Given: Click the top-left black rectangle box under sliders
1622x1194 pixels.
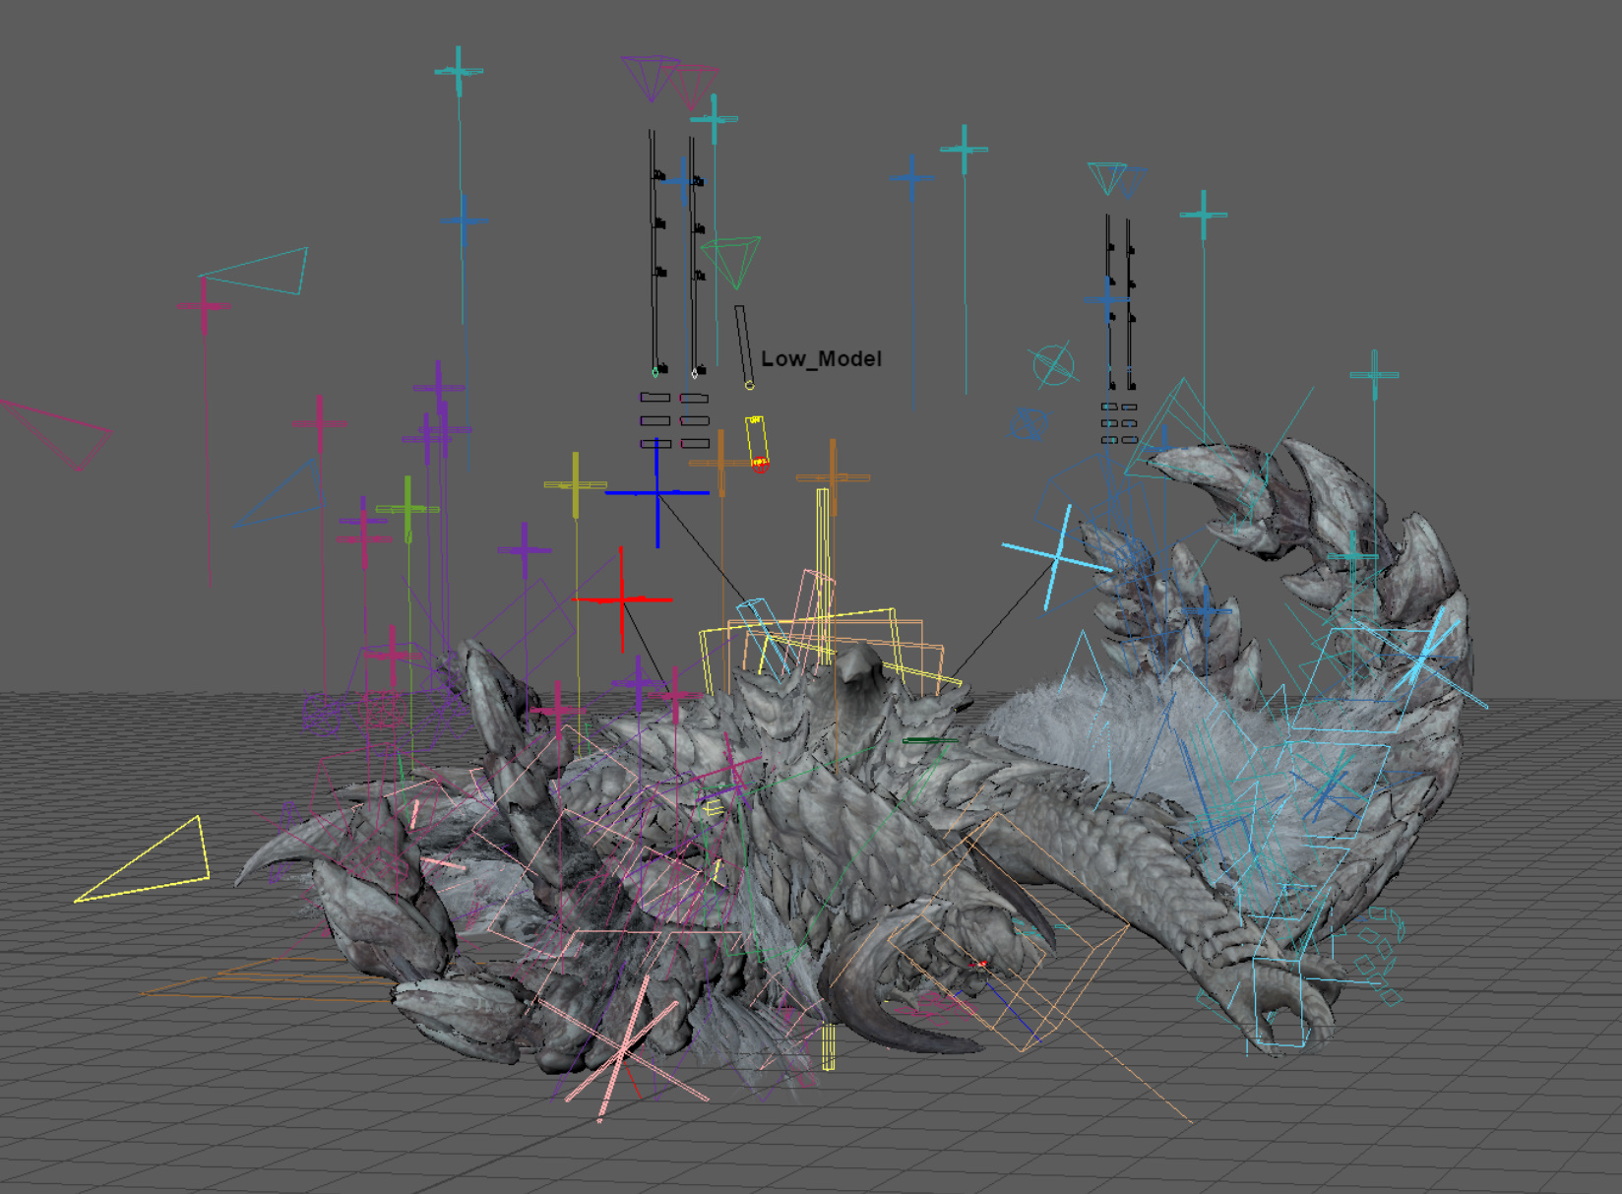Looking at the screenshot, I should point(655,398).
